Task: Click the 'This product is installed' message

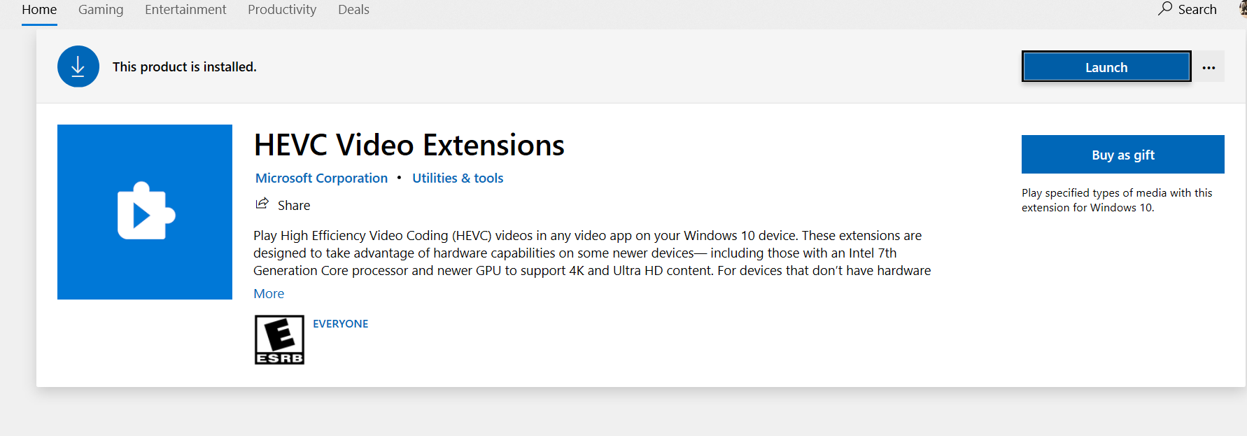Action: point(185,67)
